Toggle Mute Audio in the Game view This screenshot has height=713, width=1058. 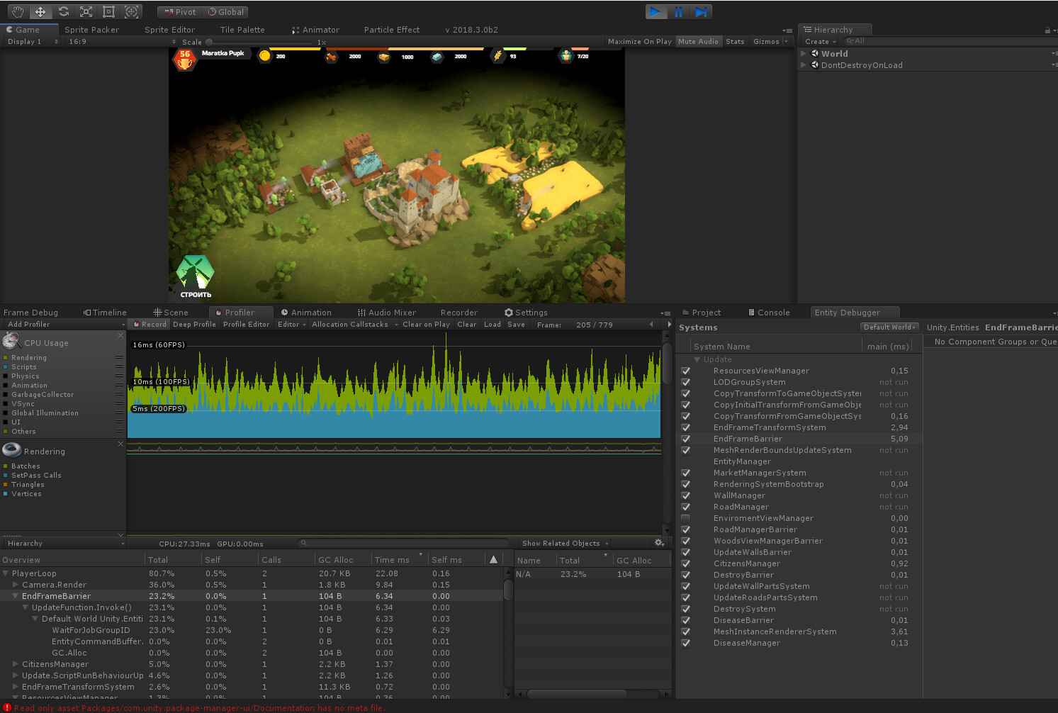698,41
